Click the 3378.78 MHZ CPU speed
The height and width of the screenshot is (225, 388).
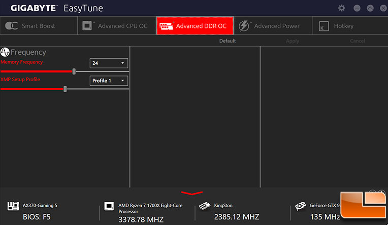coord(141,219)
